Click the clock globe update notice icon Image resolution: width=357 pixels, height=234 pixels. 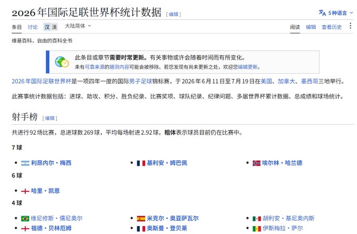point(62,62)
